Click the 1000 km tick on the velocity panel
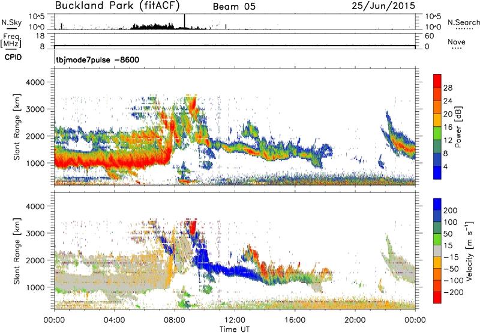Screen dimensions: 480x333 [35, 287]
